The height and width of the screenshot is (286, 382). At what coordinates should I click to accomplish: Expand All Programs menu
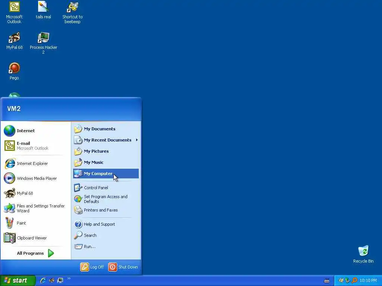35,253
